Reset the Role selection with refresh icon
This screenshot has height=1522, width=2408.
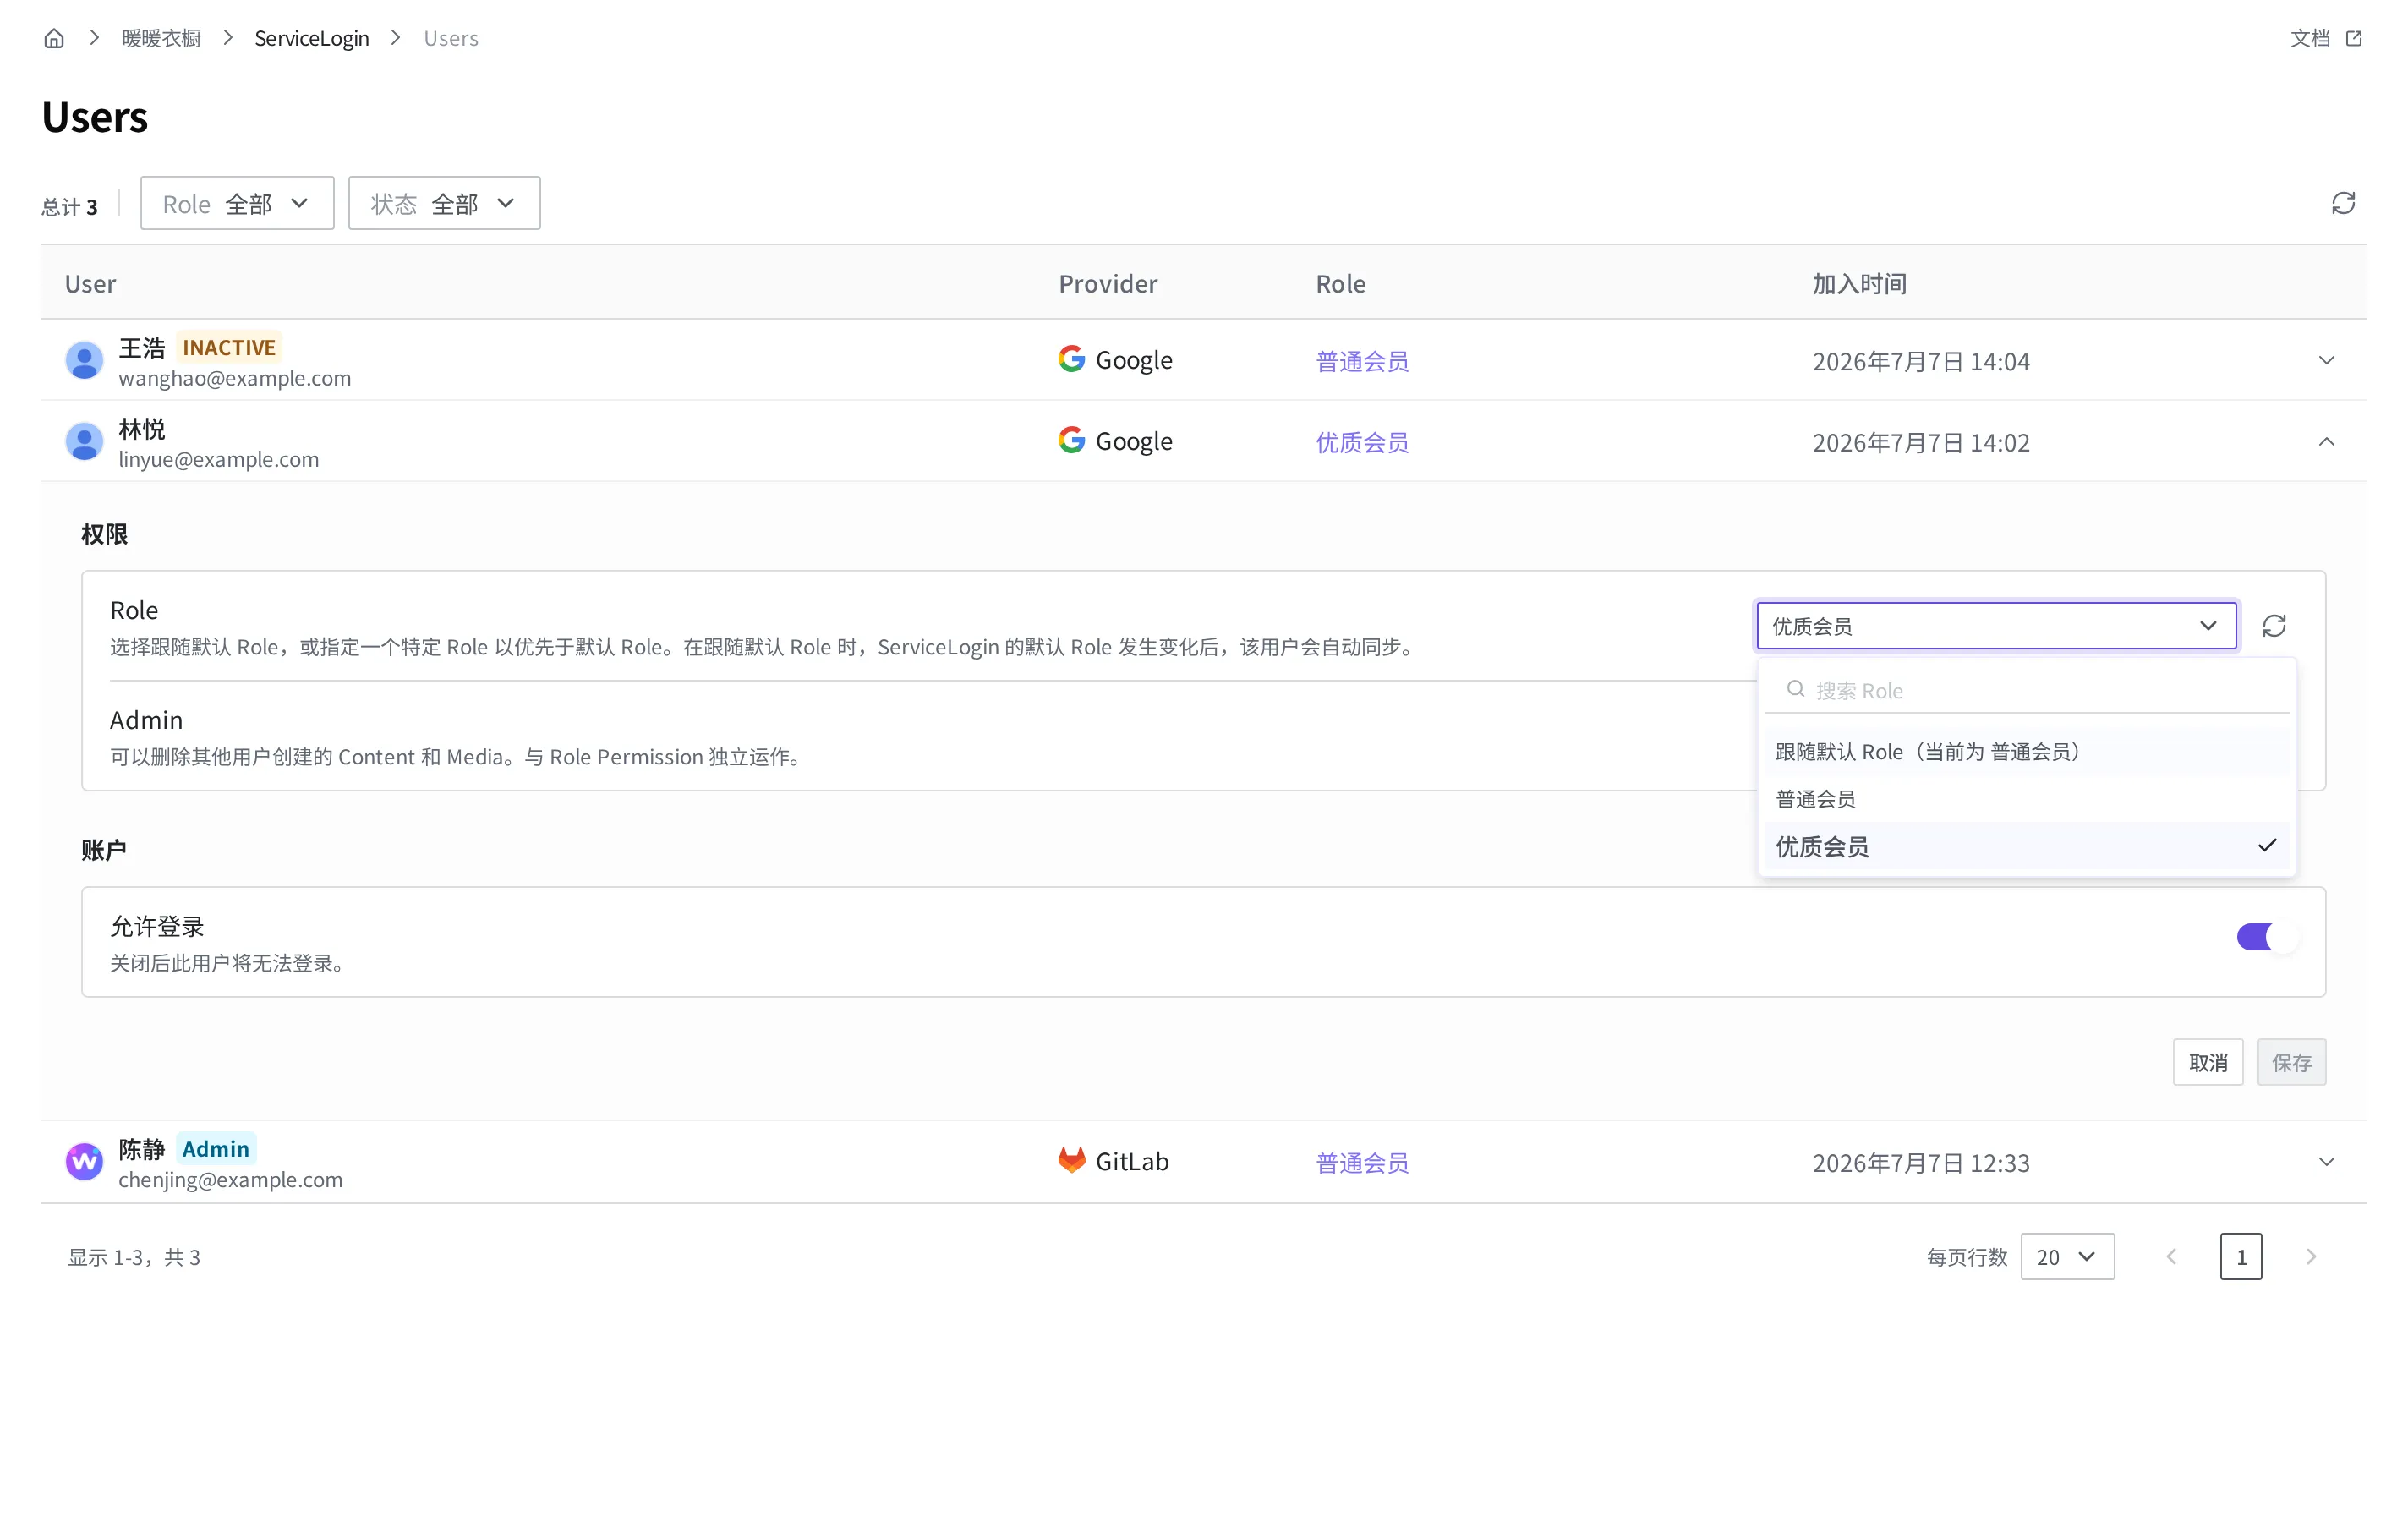tap(2274, 626)
